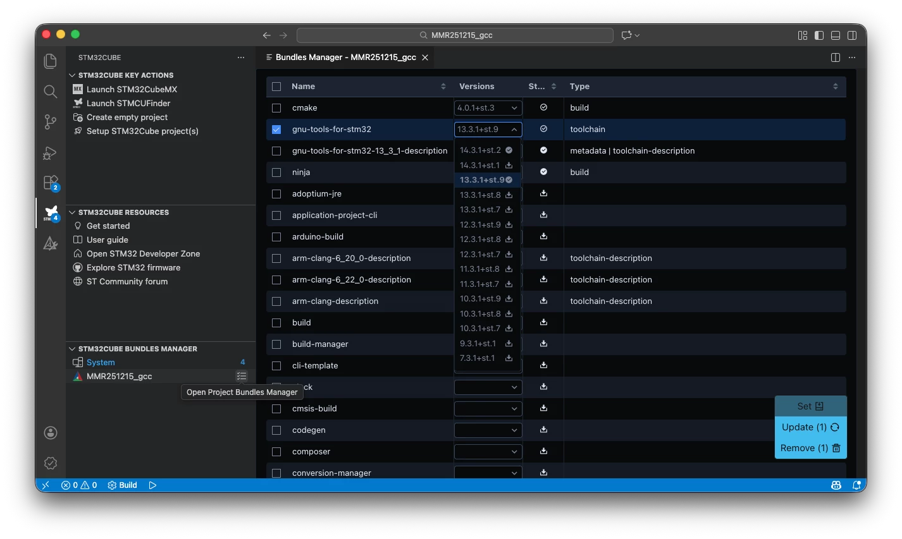Click Open Project Bundles Manager icon beside MMR251215_gcc

pyautogui.click(x=241, y=376)
